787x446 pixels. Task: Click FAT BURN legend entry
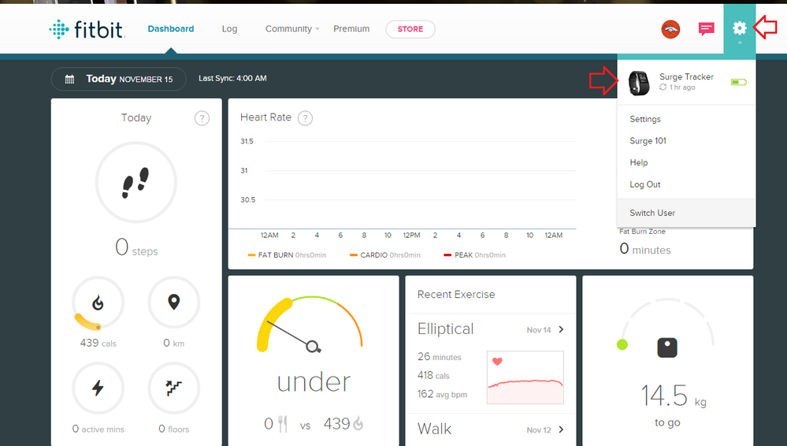(287, 255)
